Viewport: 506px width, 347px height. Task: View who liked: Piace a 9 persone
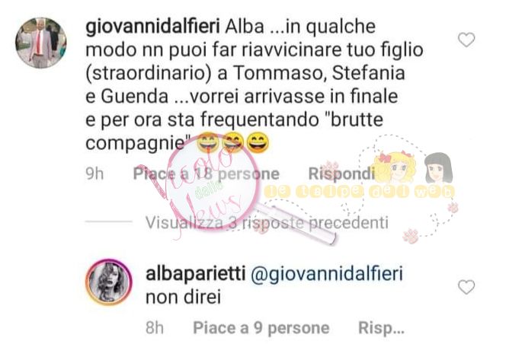(261, 328)
